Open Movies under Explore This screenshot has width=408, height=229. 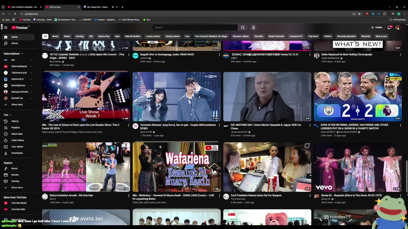[18, 175]
